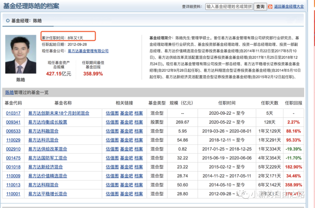The height and width of the screenshot is (208, 315).
Task: Click the 规模（亿元） column header
Action: 181,103
